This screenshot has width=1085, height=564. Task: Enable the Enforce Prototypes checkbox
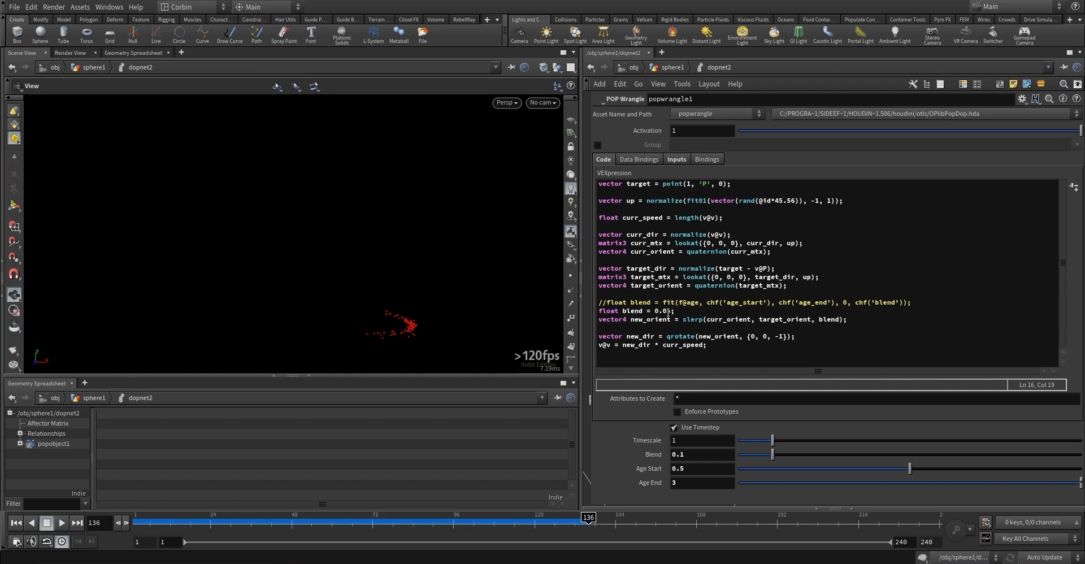(678, 412)
